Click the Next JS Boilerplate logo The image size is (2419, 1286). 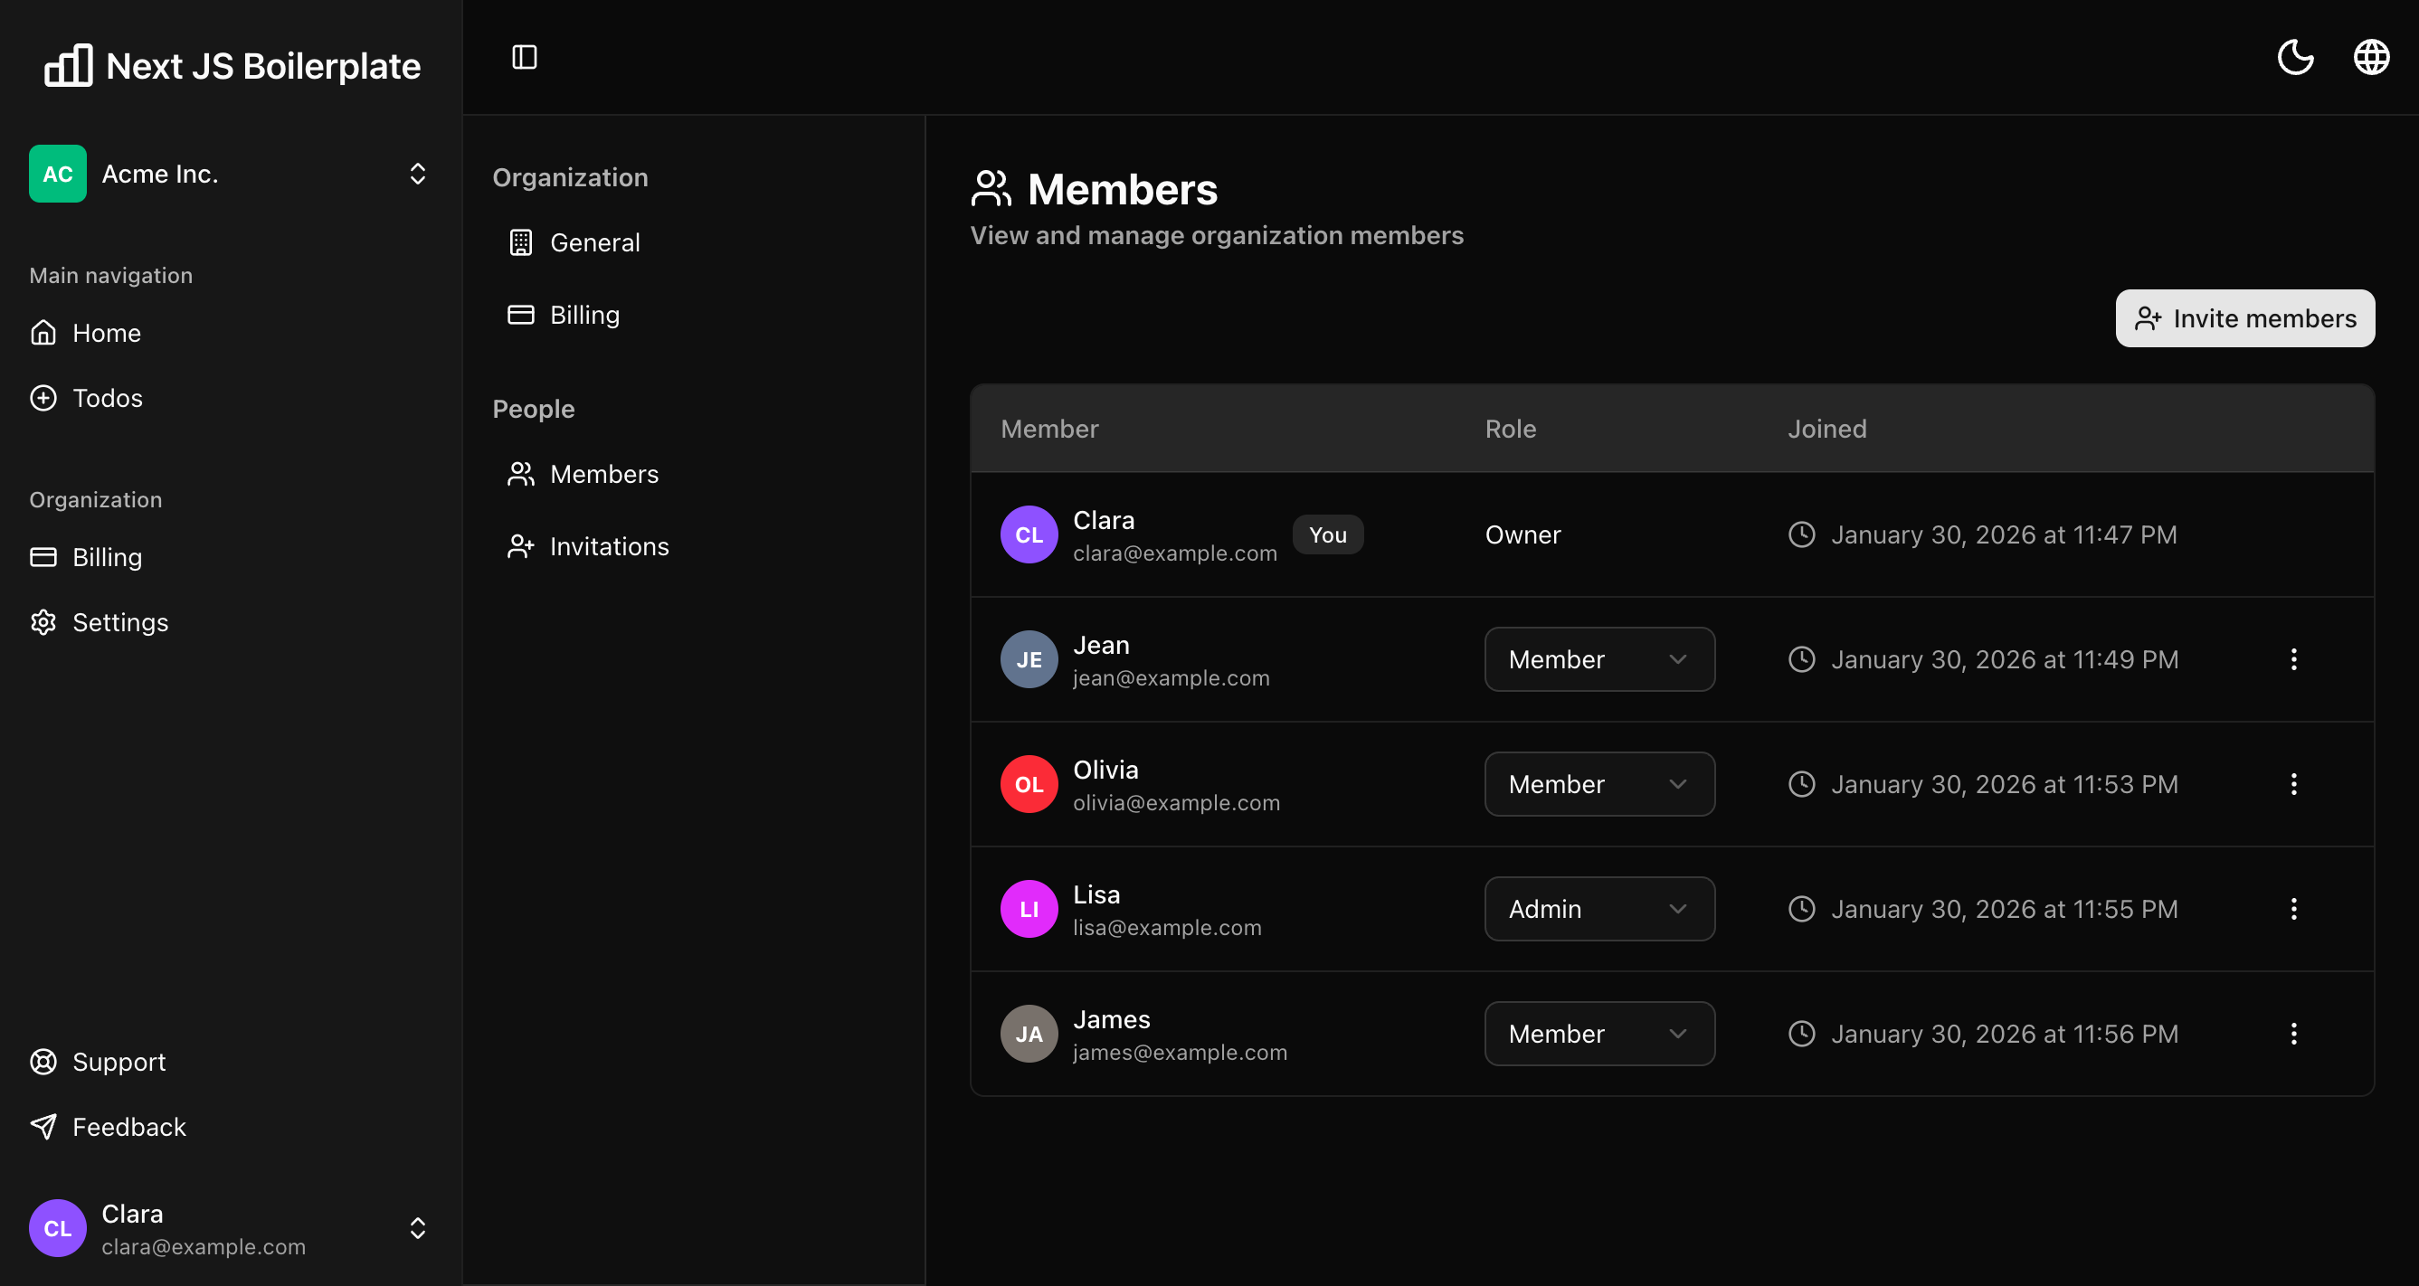coord(232,66)
